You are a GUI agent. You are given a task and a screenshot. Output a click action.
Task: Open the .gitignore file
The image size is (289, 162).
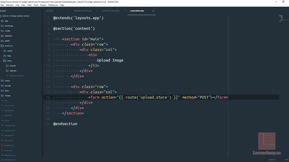8,116
